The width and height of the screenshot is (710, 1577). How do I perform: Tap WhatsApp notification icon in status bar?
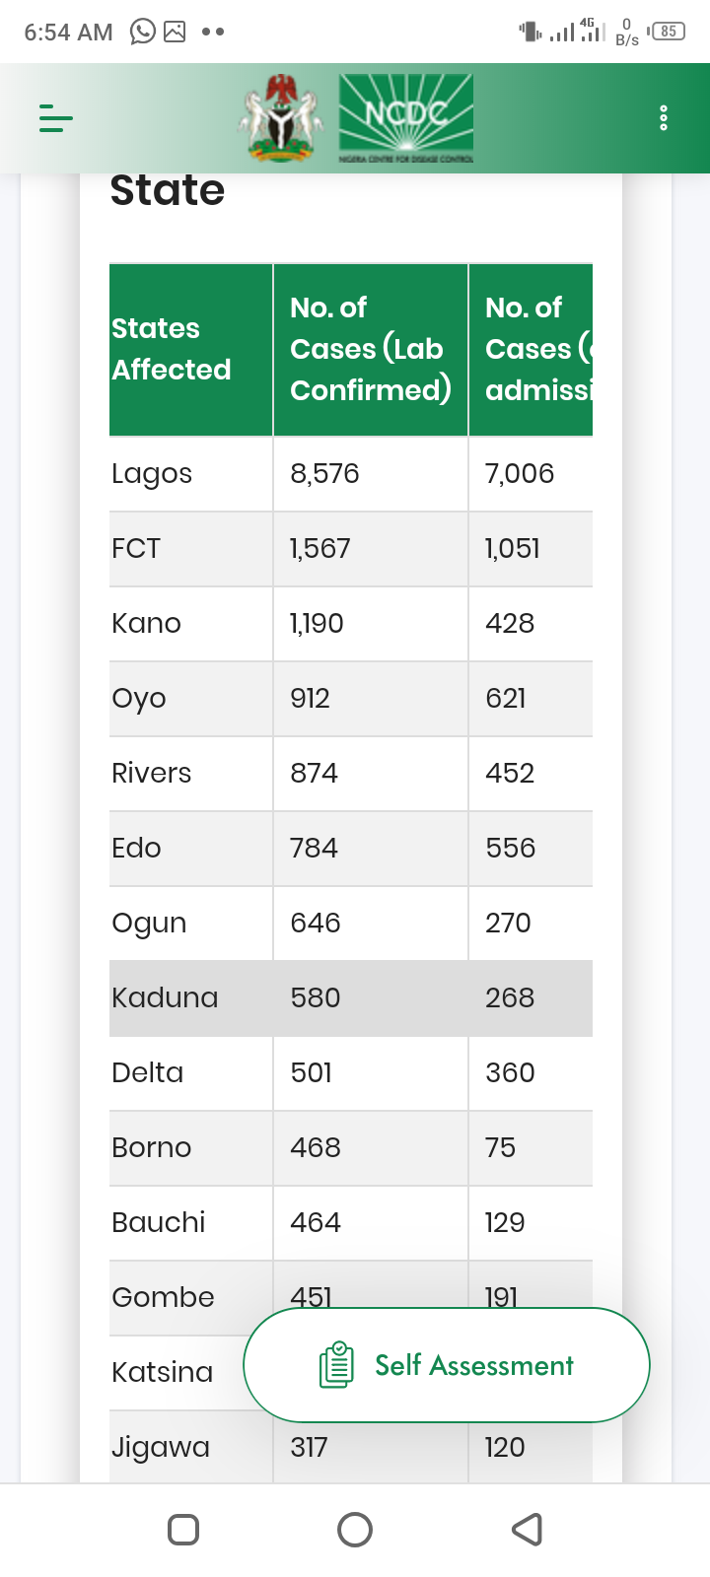coord(143,32)
